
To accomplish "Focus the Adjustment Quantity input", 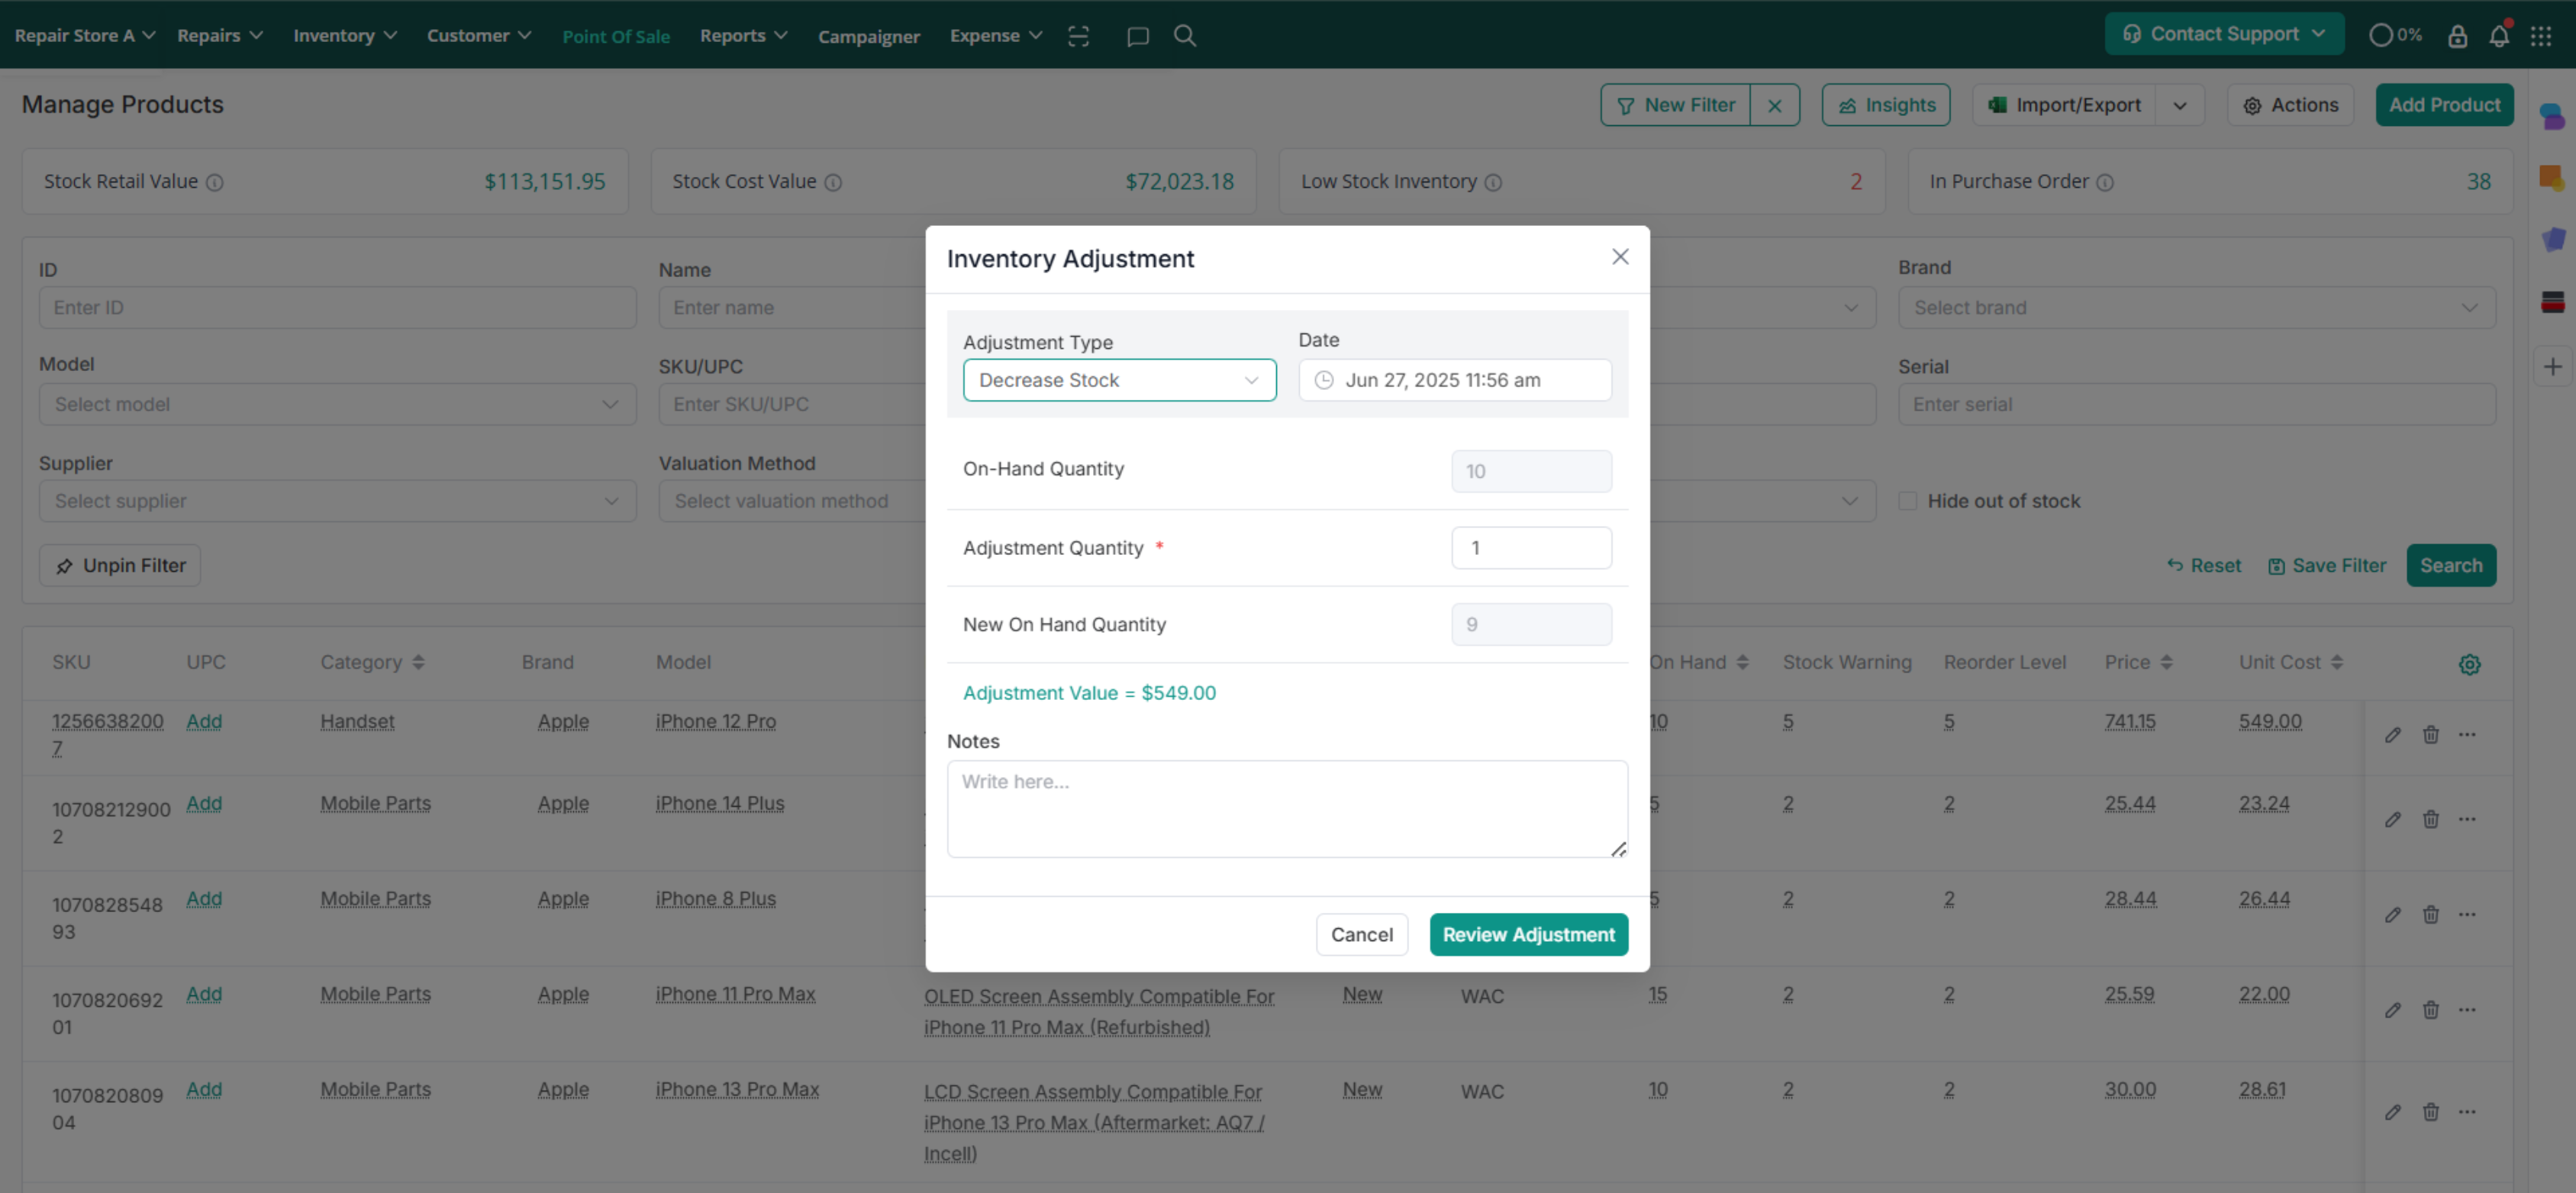I will [1531, 548].
